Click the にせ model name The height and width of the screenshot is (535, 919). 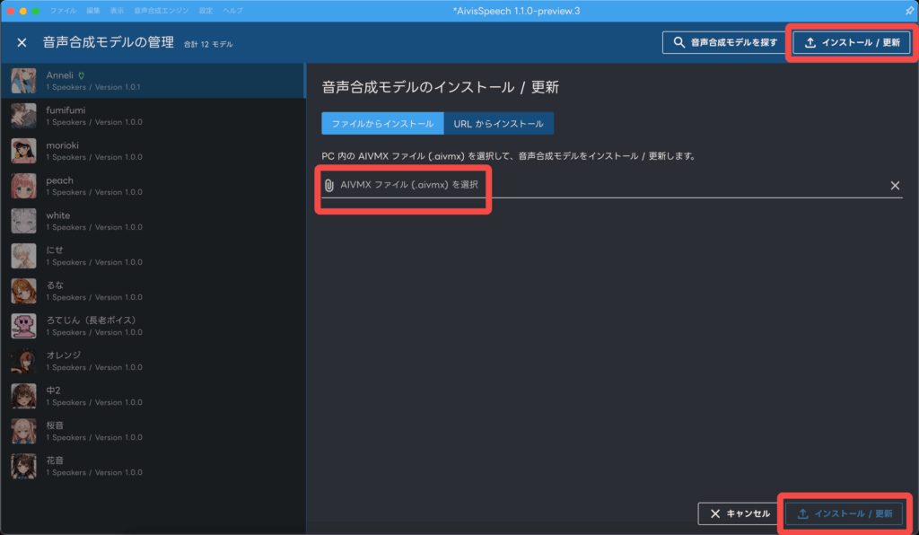pos(55,250)
